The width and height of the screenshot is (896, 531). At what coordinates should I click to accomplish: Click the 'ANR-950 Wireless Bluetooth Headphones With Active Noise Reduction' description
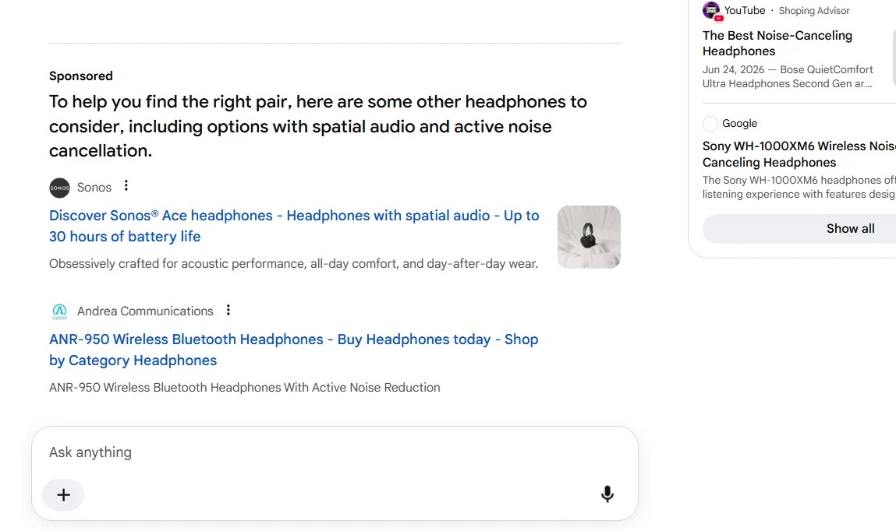[245, 388]
